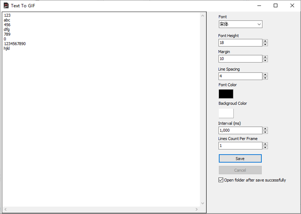
Task: Click the Save button
Action: click(240, 159)
